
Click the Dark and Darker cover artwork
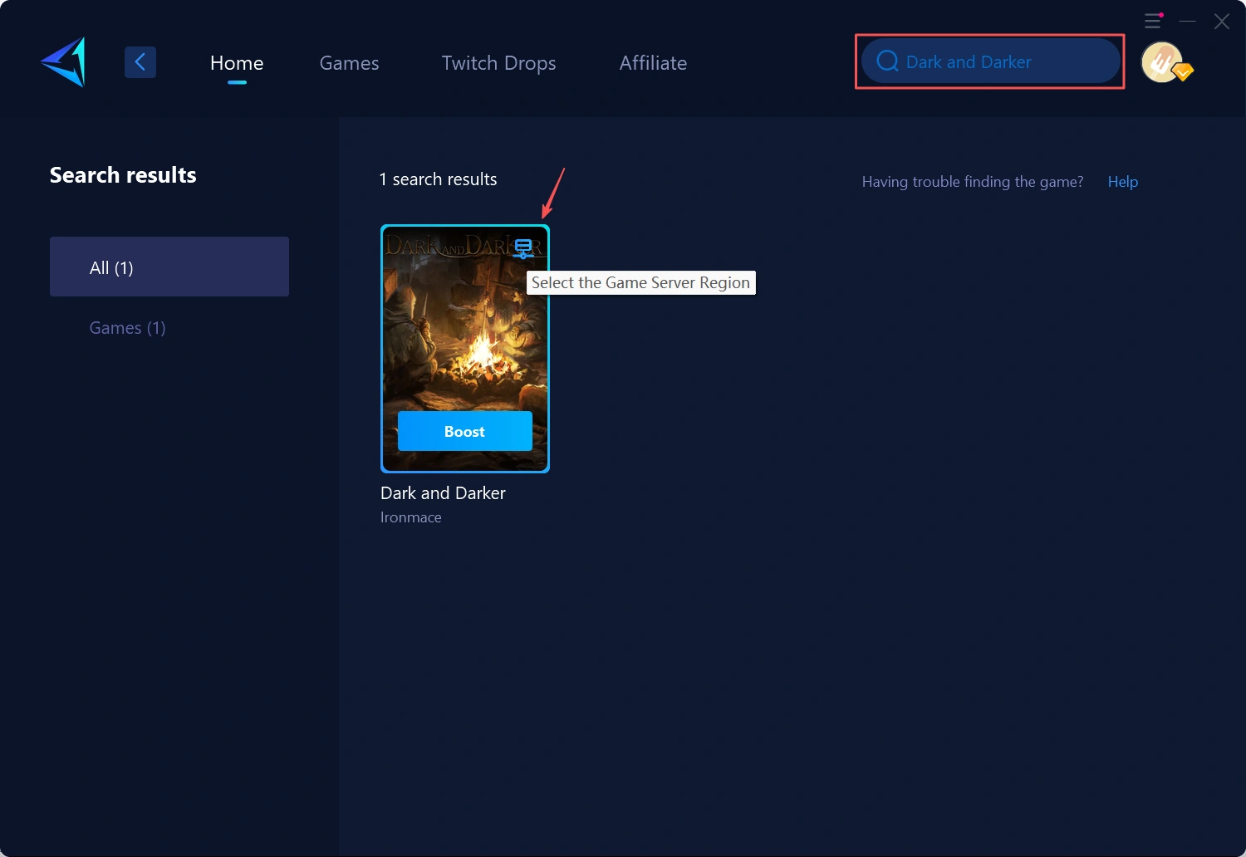click(464, 340)
